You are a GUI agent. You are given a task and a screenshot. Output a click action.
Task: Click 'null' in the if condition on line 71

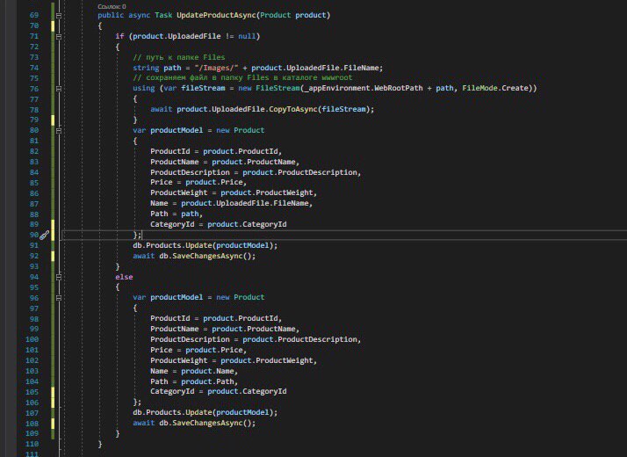pos(247,36)
